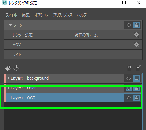Open the プリファレンス menu
Viewport: 146px width, 130px height.
point(63,15)
